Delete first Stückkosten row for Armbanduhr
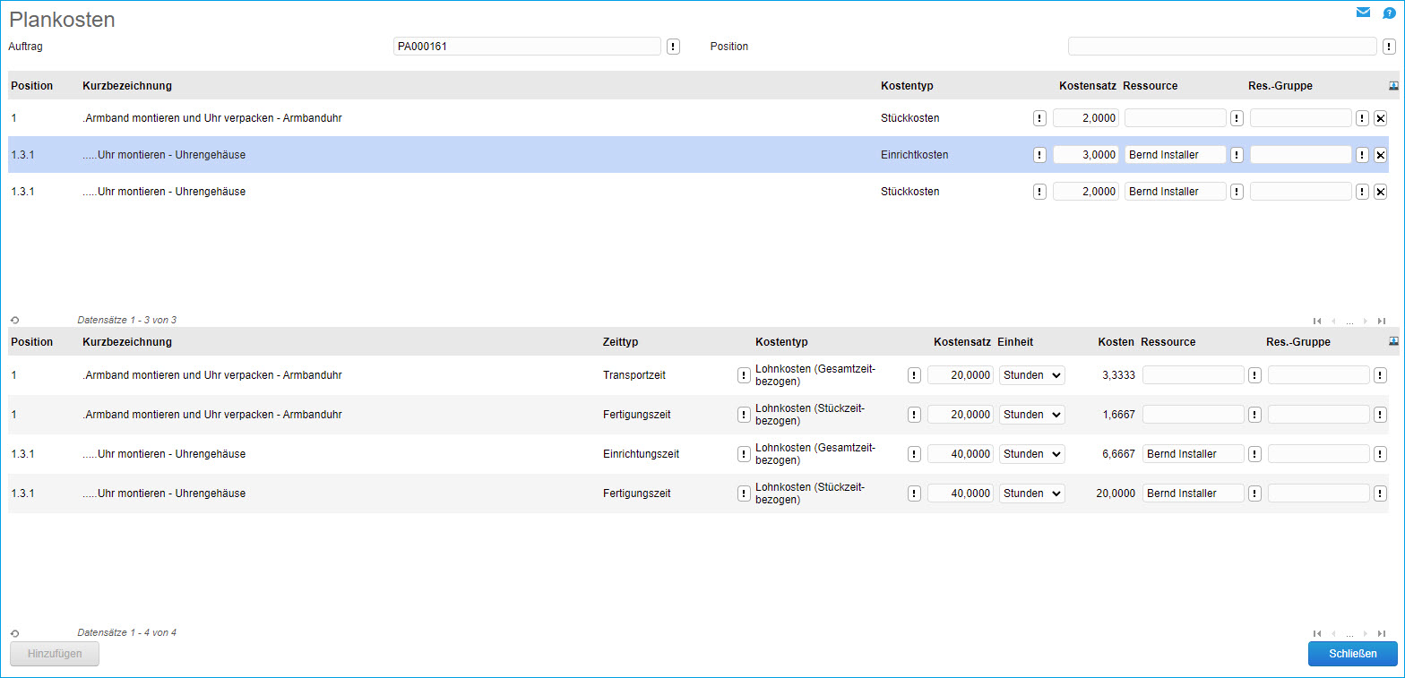Image resolution: width=1405 pixels, height=678 pixels. (x=1380, y=118)
